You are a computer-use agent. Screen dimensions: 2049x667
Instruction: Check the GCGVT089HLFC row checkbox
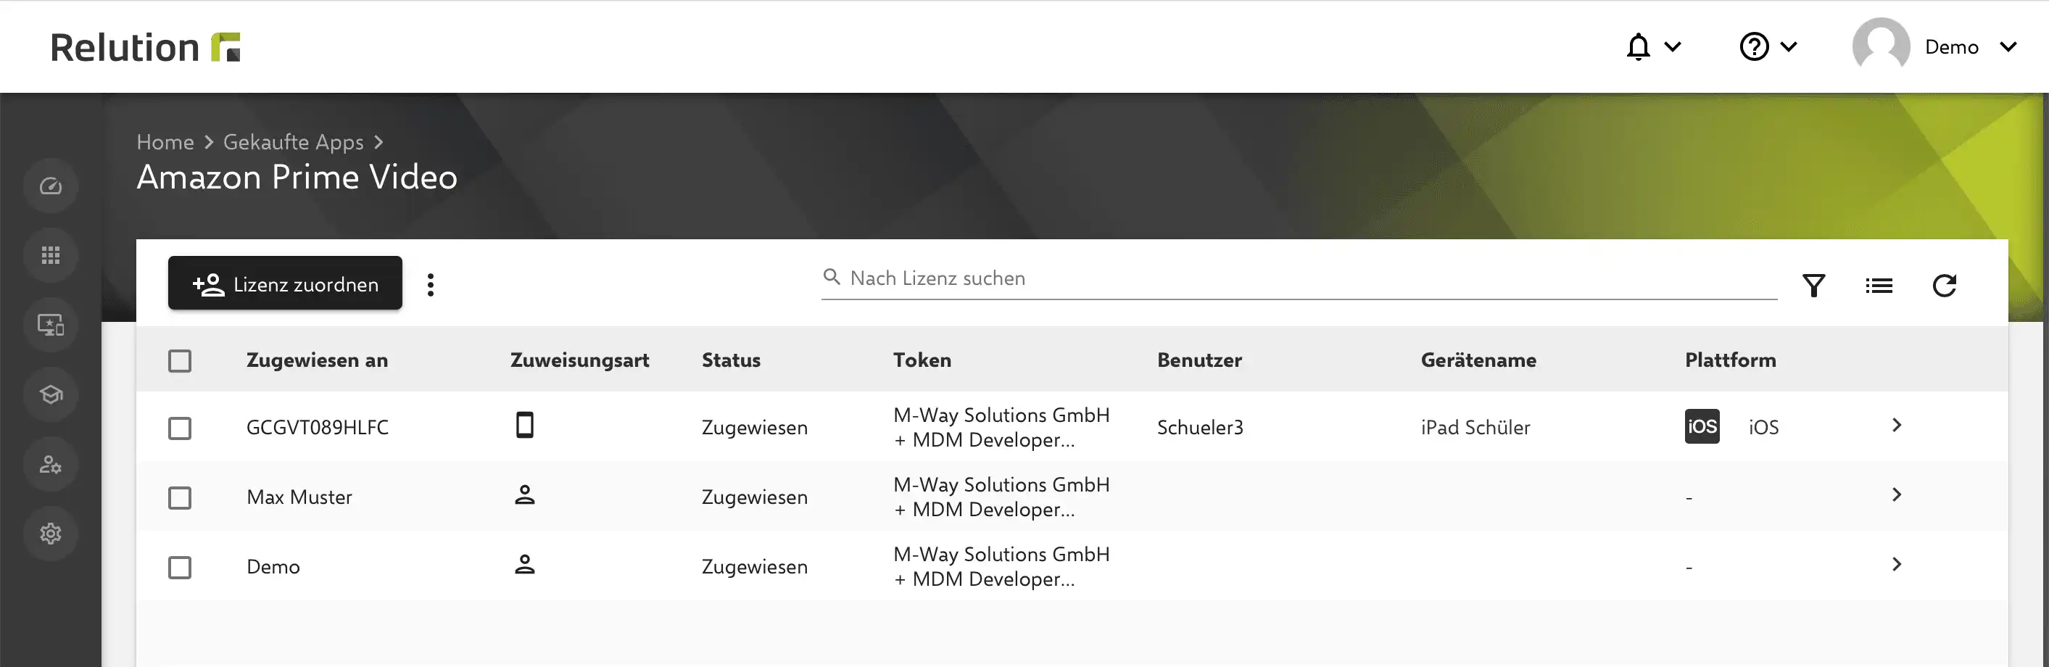(x=180, y=428)
